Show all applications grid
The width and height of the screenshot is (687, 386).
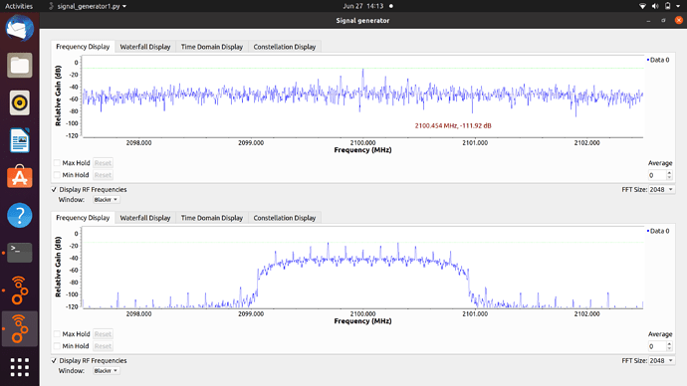(x=19, y=367)
